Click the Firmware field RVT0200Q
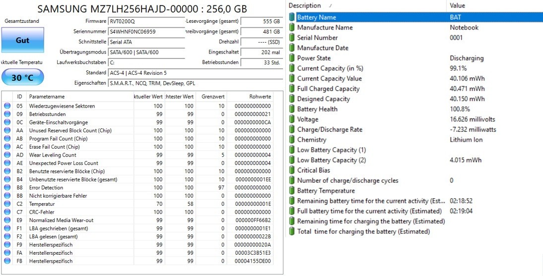 [146, 21]
